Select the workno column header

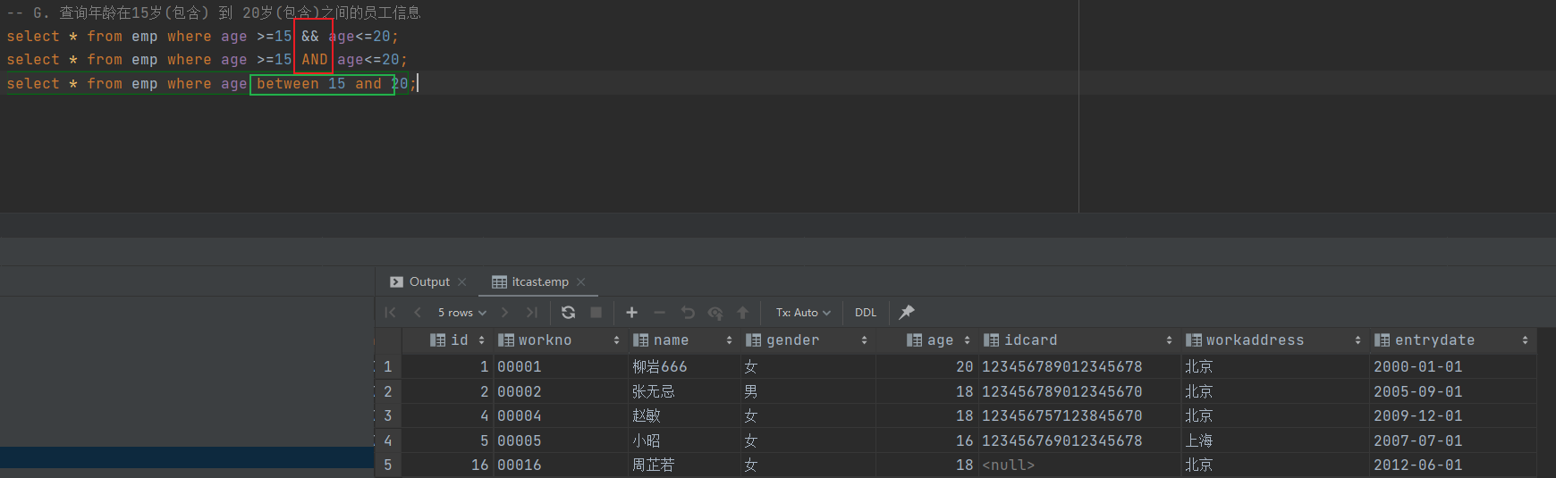coord(559,340)
